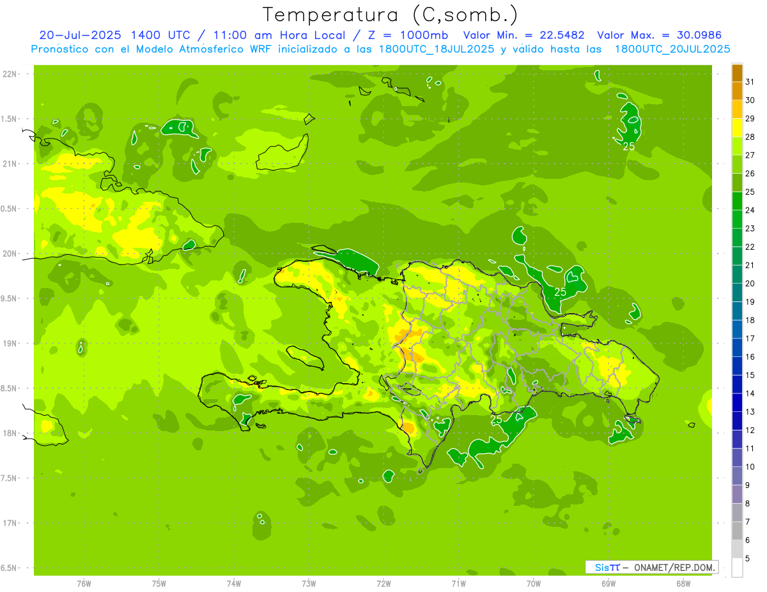Click the 20N latitude axis label

9,254
